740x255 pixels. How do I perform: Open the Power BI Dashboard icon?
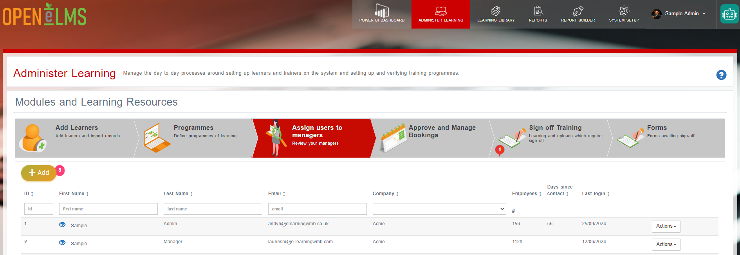tap(382, 11)
